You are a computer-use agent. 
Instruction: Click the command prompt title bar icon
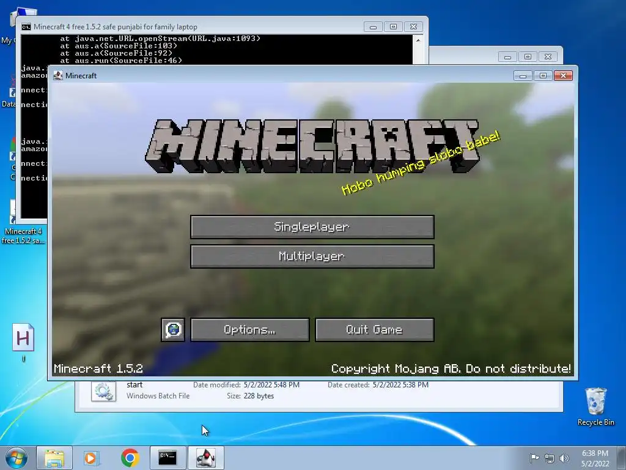click(26, 27)
